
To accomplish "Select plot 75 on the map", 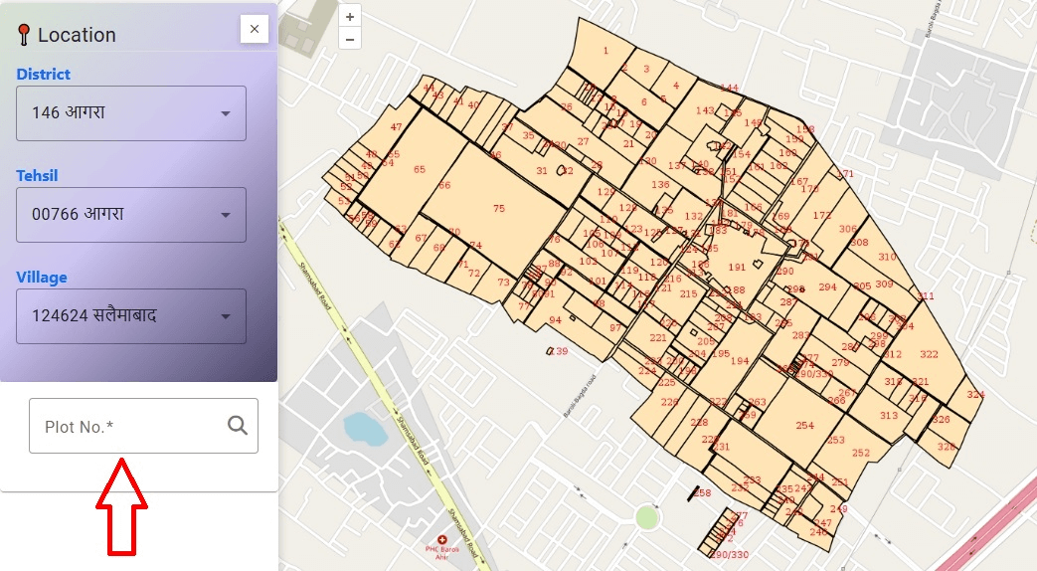I will (499, 208).
